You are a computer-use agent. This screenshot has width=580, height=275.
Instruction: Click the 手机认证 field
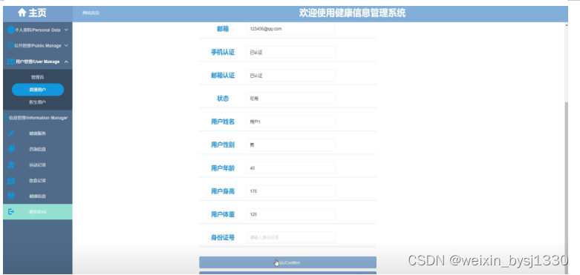[291, 52]
